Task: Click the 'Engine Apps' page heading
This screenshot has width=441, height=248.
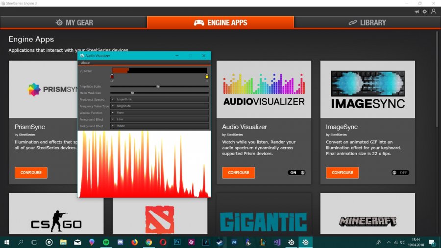Action: (31, 39)
